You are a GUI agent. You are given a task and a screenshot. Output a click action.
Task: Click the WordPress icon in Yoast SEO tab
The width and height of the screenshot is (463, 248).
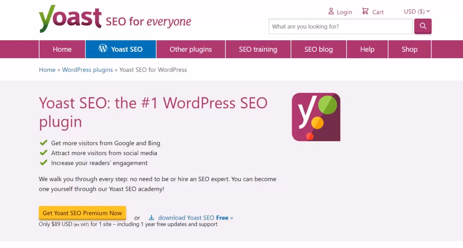(103, 48)
